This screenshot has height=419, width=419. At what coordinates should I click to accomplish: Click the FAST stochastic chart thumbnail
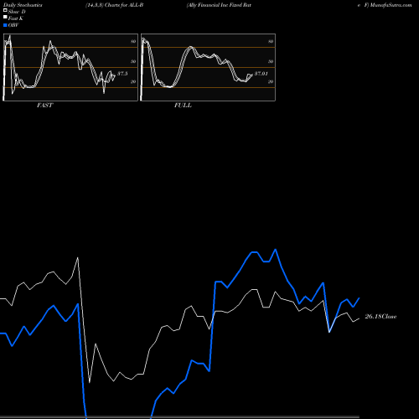click(70, 67)
